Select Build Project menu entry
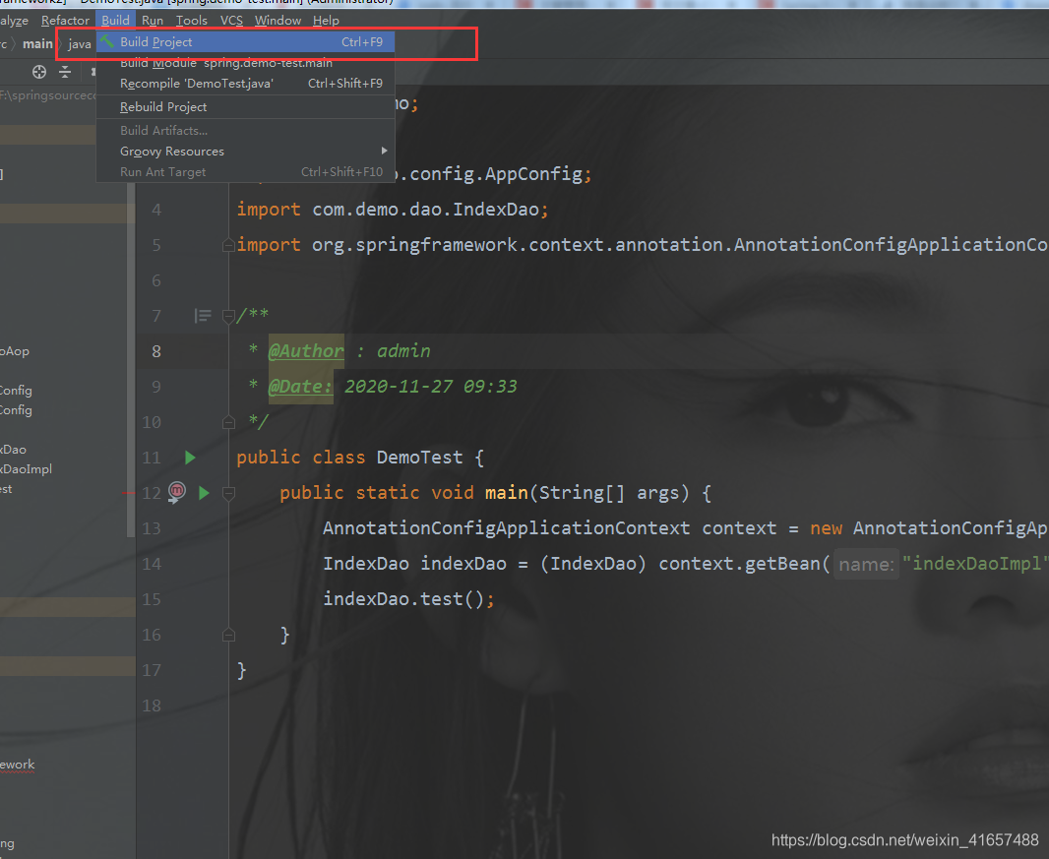 [246, 42]
